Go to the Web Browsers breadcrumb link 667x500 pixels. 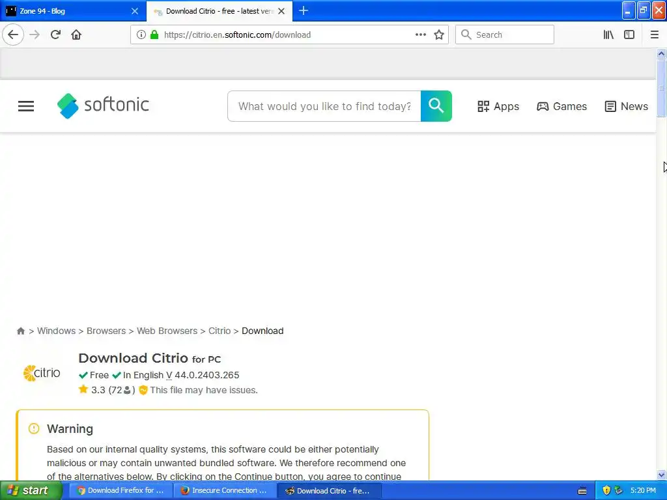(167, 331)
